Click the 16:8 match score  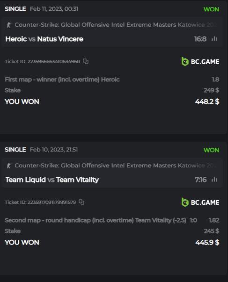coord(200,39)
